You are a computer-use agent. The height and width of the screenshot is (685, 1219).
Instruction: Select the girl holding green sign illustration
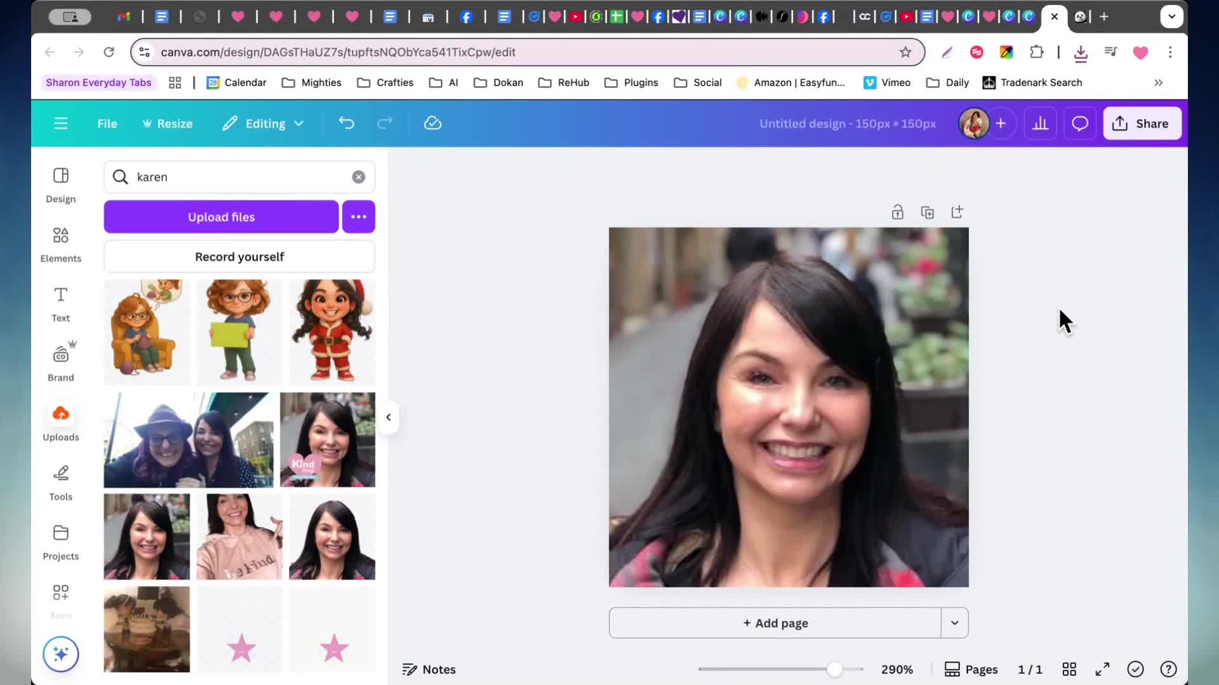click(239, 332)
